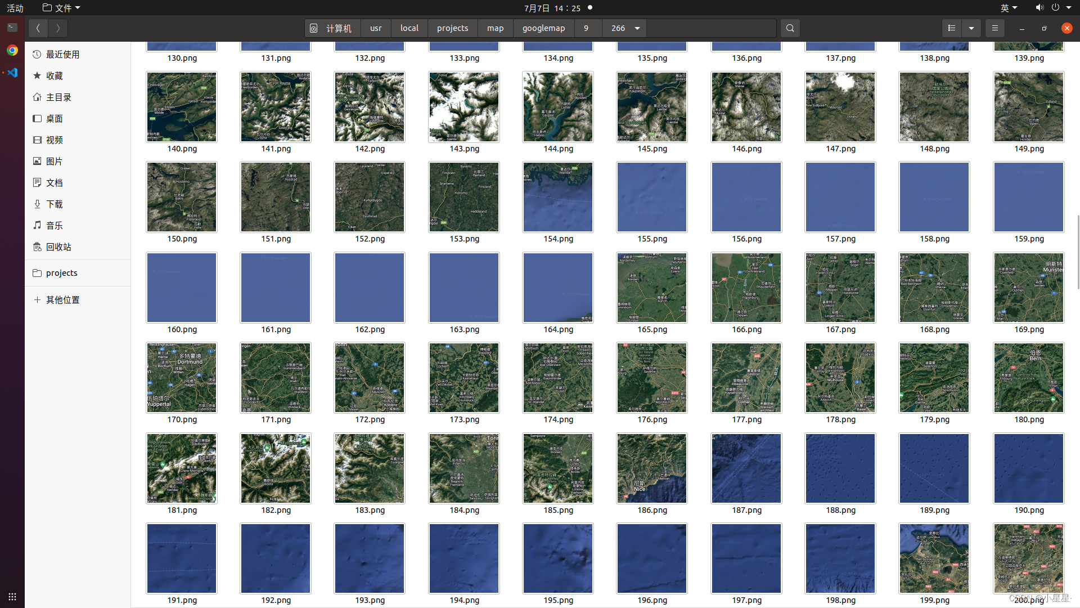The image size is (1080, 608).
Task: Navigate to projects in path bar
Action: pyautogui.click(x=452, y=28)
